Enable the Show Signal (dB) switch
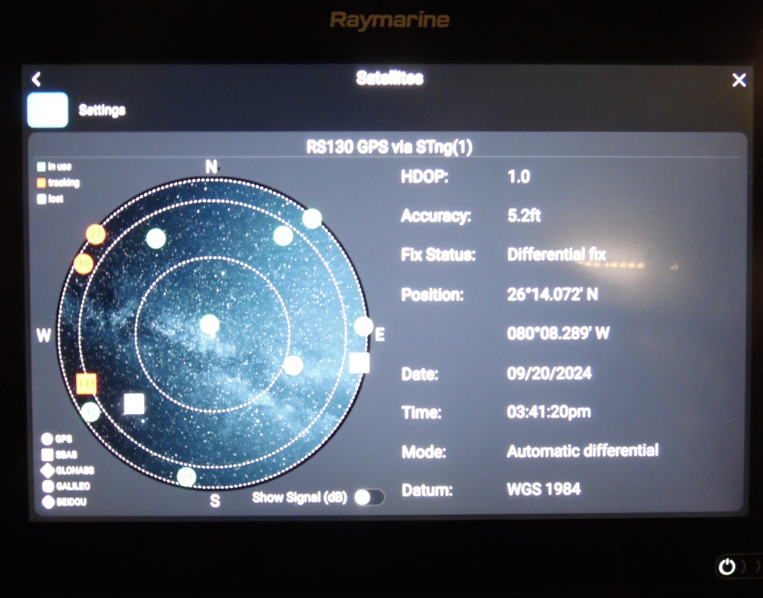Screen dimensions: 763x598 click(x=370, y=498)
